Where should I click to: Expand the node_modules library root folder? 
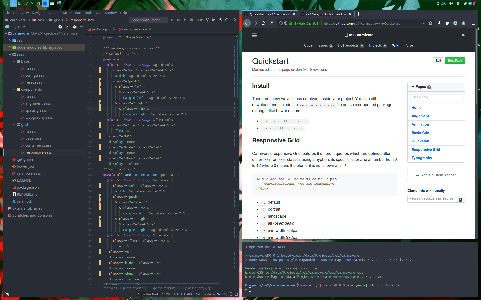(10, 47)
